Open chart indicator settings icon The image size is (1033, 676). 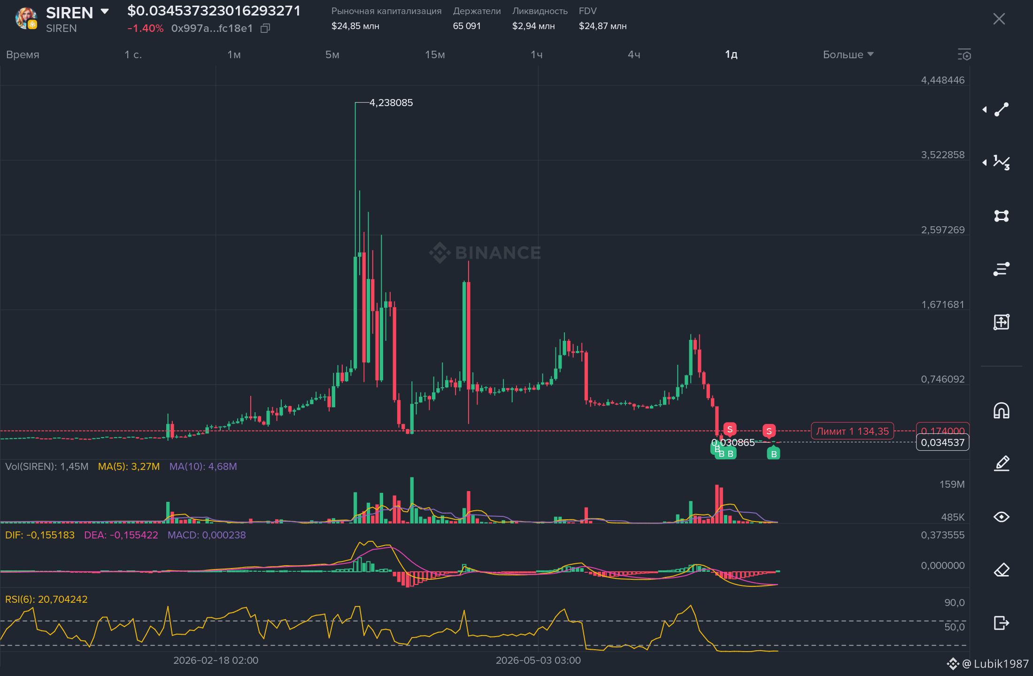(x=964, y=54)
